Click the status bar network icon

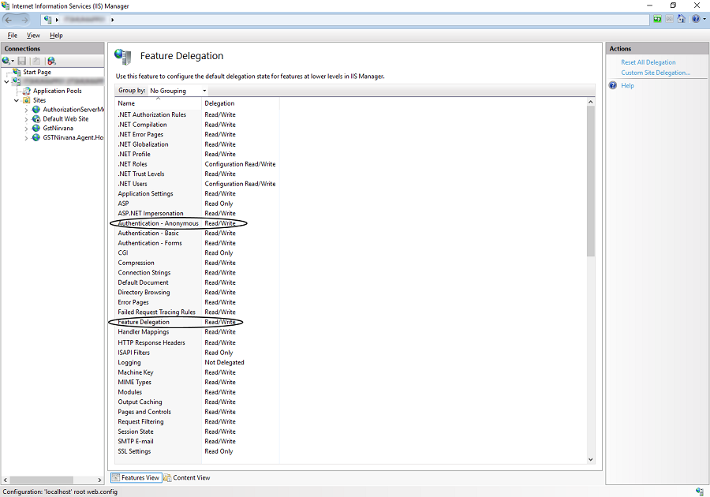[700, 491]
